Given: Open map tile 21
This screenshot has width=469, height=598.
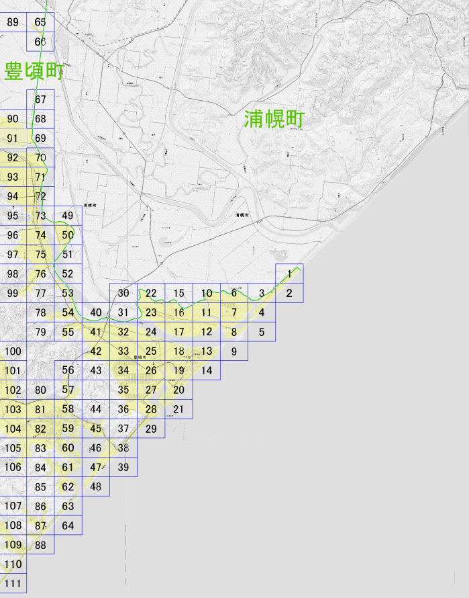Looking at the screenshot, I should point(178,409).
